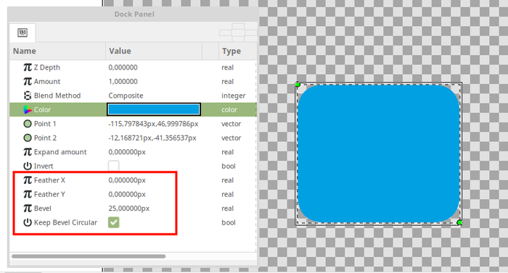Click the horizontal scrollbar in Dock Panel

(x=89, y=256)
